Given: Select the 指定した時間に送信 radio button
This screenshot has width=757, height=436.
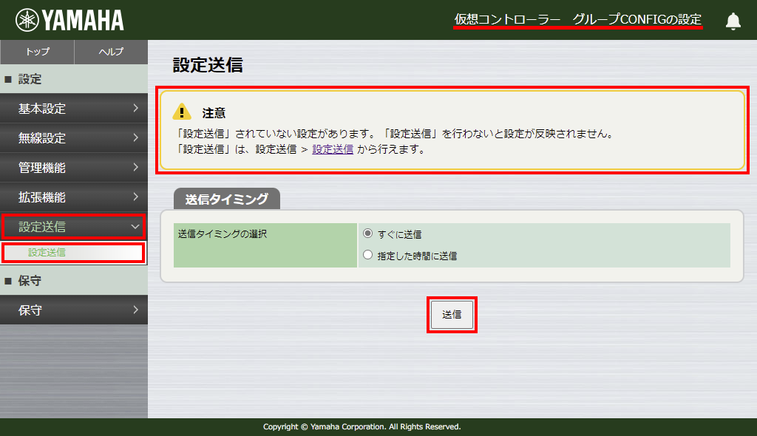Looking at the screenshot, I should [x=368, y=256].
